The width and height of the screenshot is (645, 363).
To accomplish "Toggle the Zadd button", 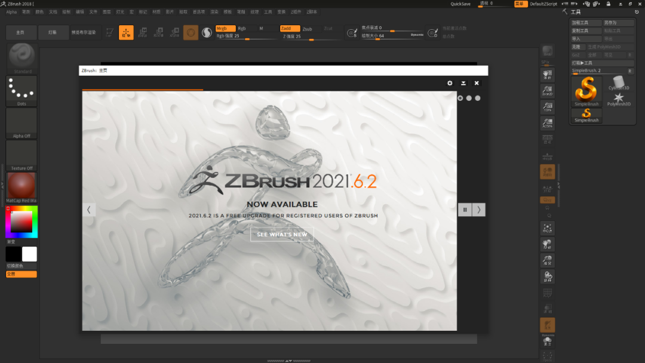I will 290,29.
